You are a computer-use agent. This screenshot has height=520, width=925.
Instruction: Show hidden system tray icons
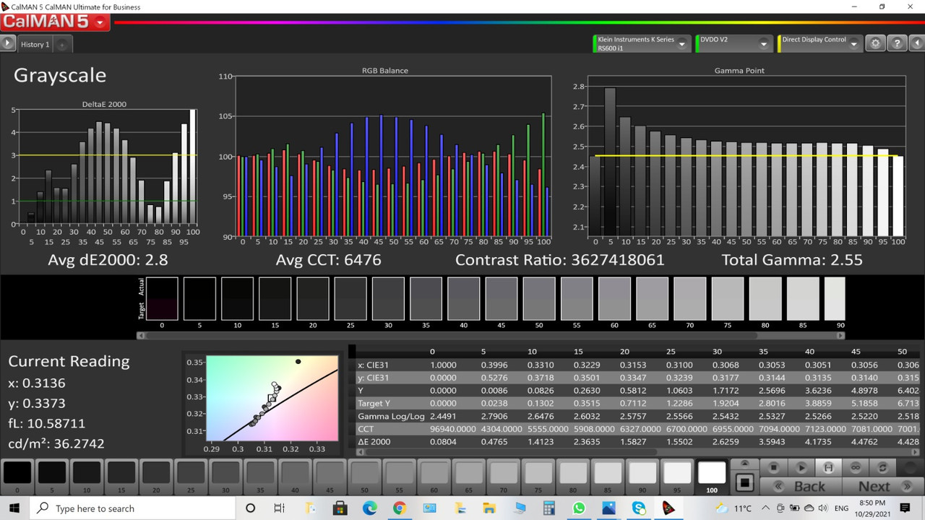coord(765,508)
